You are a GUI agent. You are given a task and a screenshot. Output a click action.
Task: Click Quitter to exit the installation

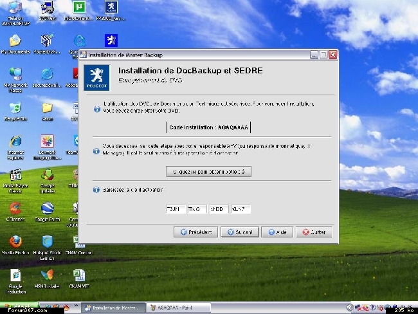[314, 232]
